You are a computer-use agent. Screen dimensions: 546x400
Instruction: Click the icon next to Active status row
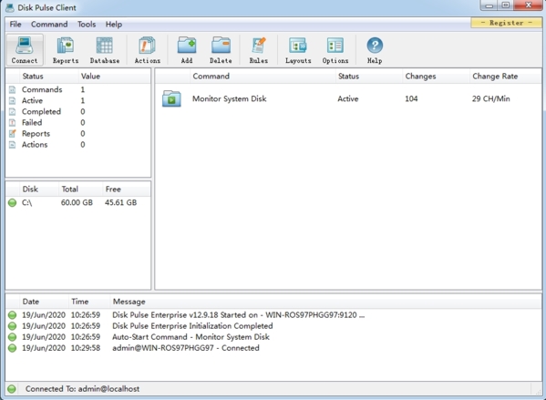[x=13, y=100]
